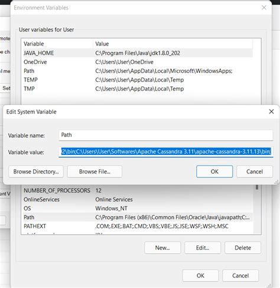280x288 pixels.
Task: Click resize grip of Environment Variables window
Action: pos(269,286)
